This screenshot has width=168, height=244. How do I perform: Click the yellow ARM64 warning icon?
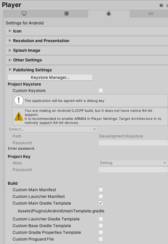[19, 116]
